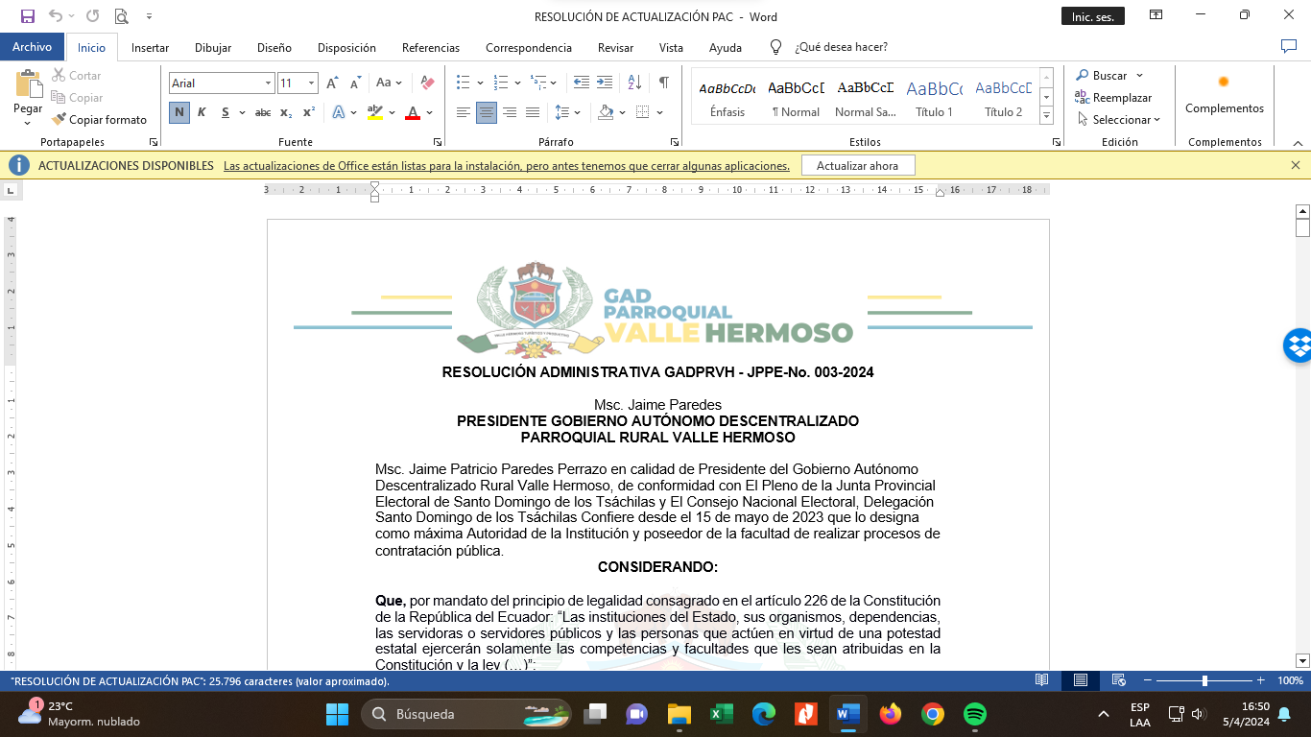Click the Clear All Formatting eraser icon
Image resolution: width=1311 pixels, height=737 pixels.
click(428, 83)
